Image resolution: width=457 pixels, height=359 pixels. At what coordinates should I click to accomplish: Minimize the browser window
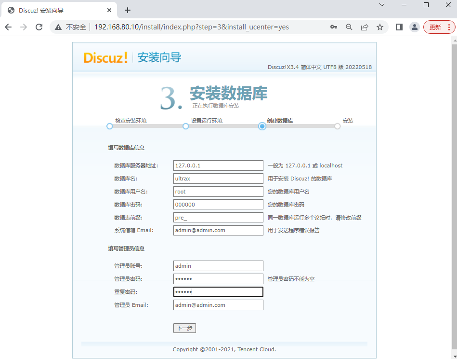coord(404,5)
